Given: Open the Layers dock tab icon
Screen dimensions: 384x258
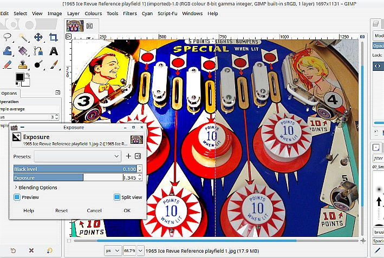Looking at the screenshot, I should coord(375,24).
